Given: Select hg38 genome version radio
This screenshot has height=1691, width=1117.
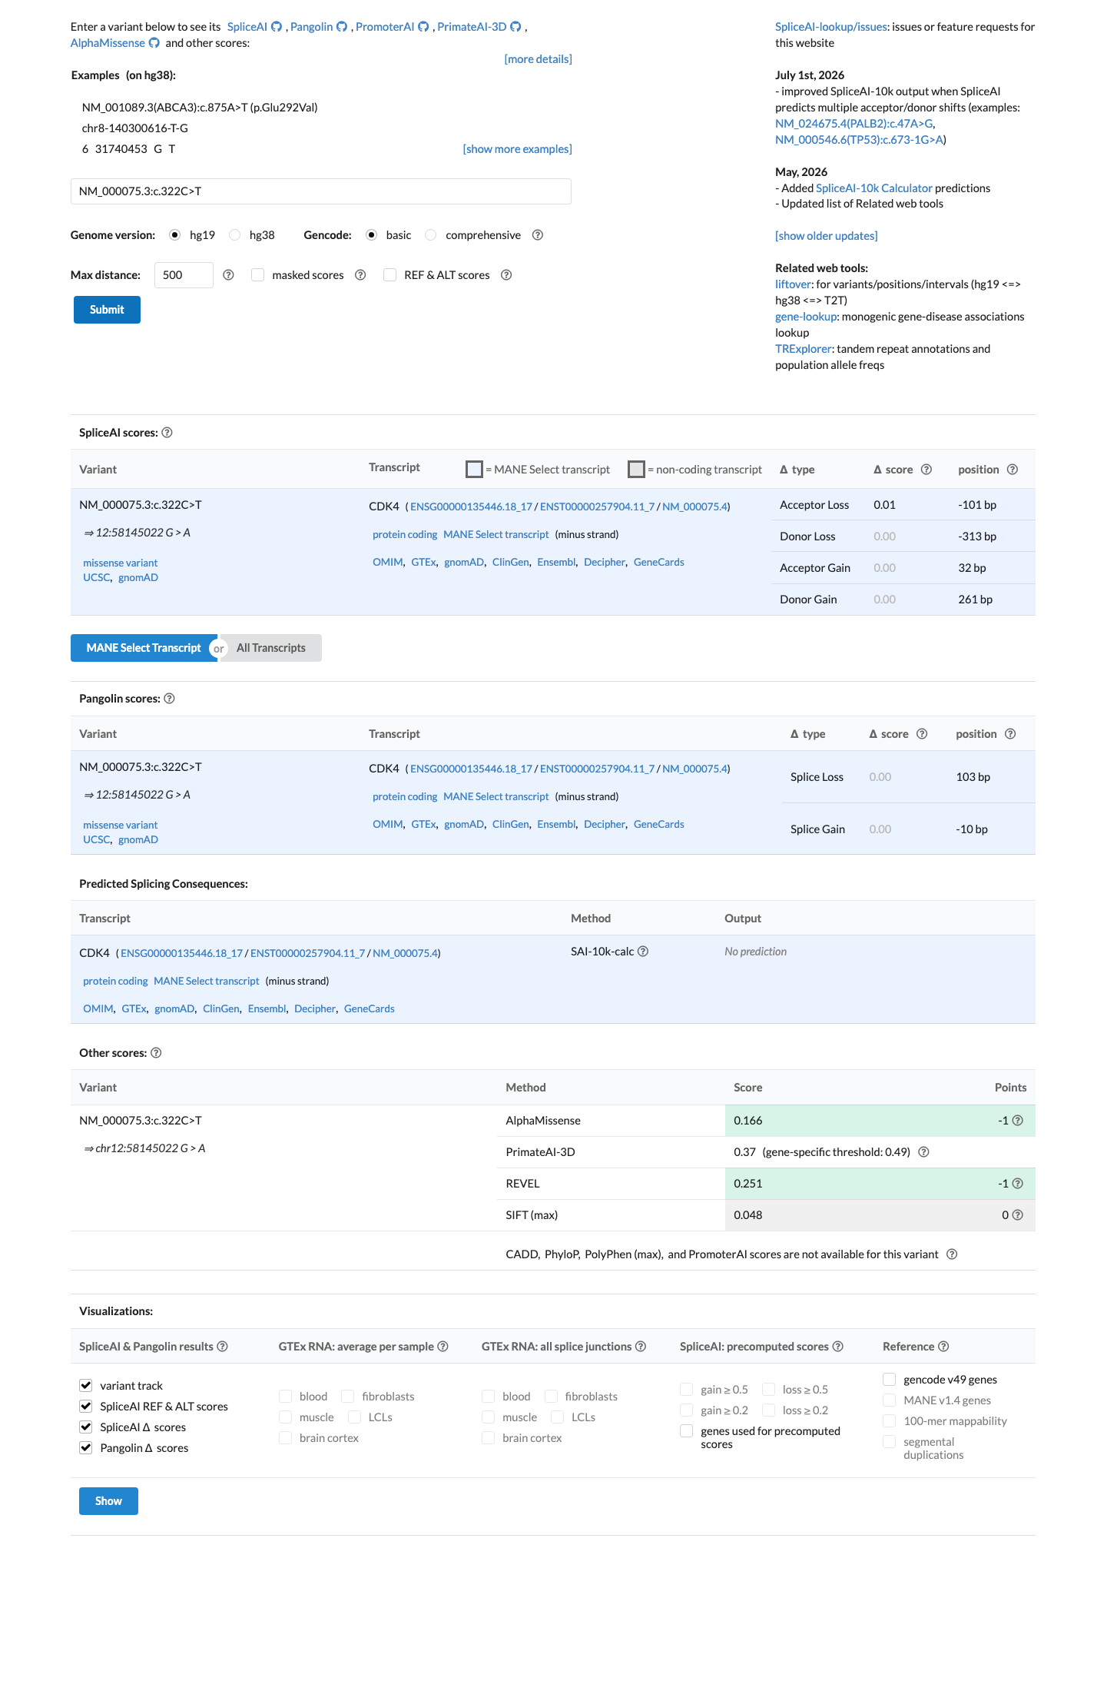Looking at the screenshot, I should coord(234,235).
